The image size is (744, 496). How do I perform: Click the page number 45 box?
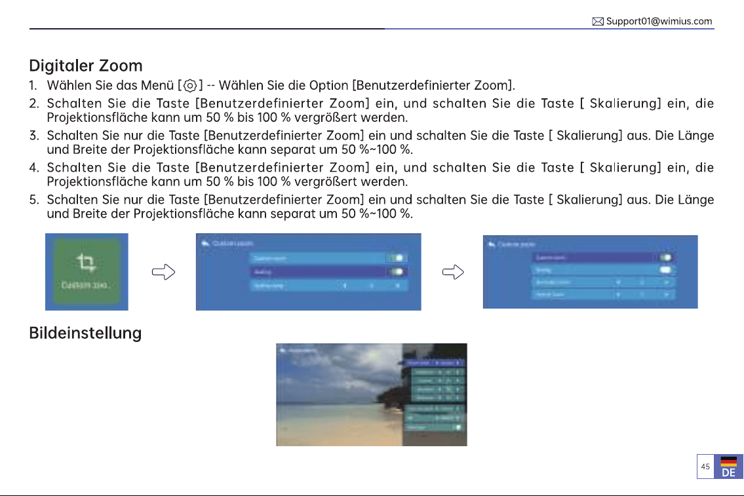(x=705, y=467)
